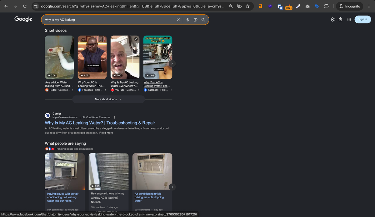Click the 'Short videos' heading
Viewport: 375px width, 217px height.
click(56, 31)
